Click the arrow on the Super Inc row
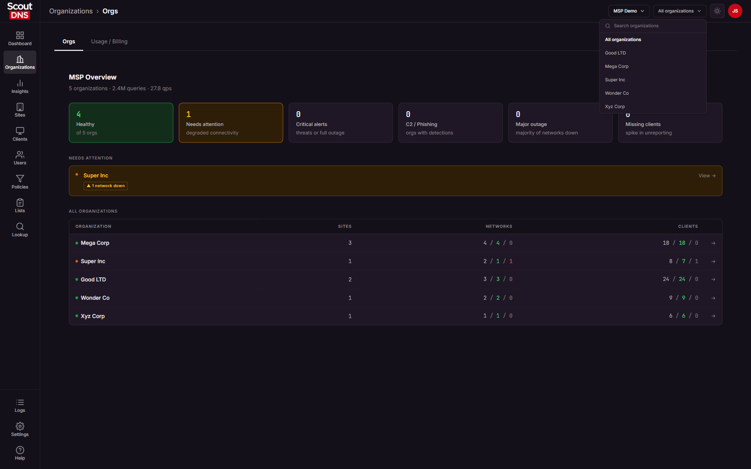Screen dimensions: 751x469 click(713, 262)
